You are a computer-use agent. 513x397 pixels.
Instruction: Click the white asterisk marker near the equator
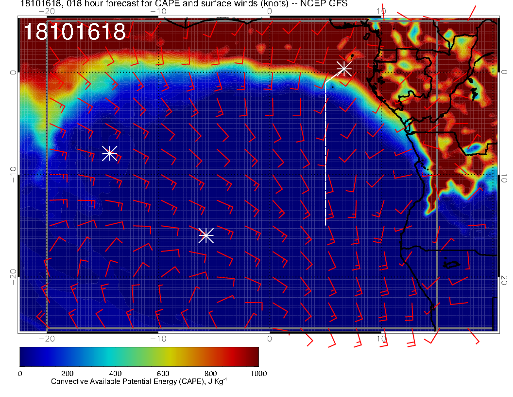click(x=344, y=68)
